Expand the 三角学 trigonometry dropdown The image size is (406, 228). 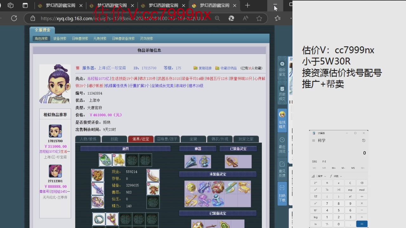[x=319, y=176]
